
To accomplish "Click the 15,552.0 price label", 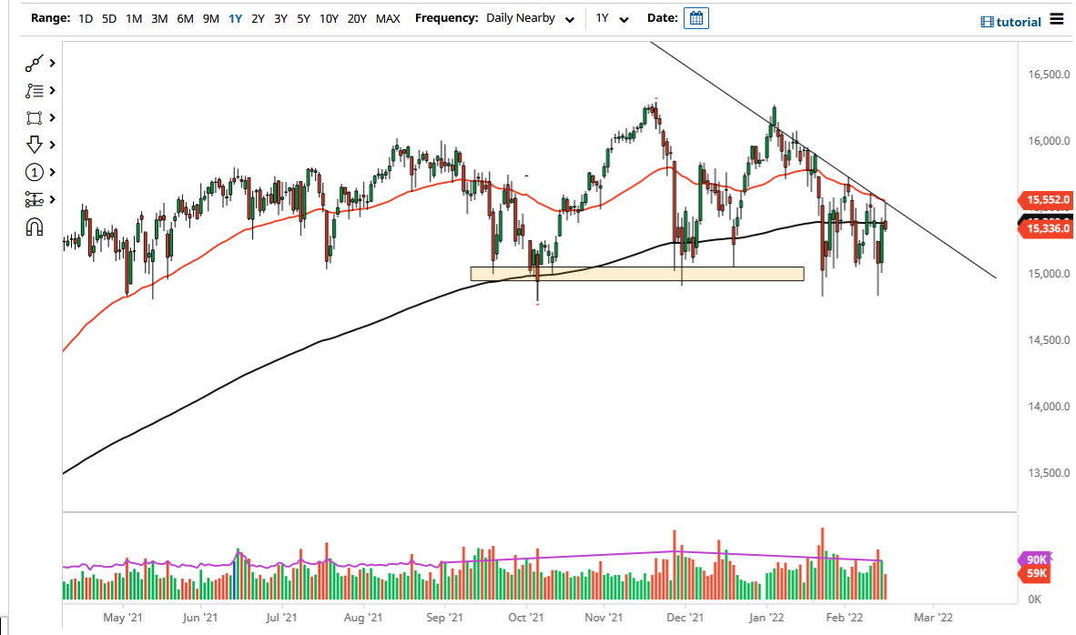I will [1045, 200].
